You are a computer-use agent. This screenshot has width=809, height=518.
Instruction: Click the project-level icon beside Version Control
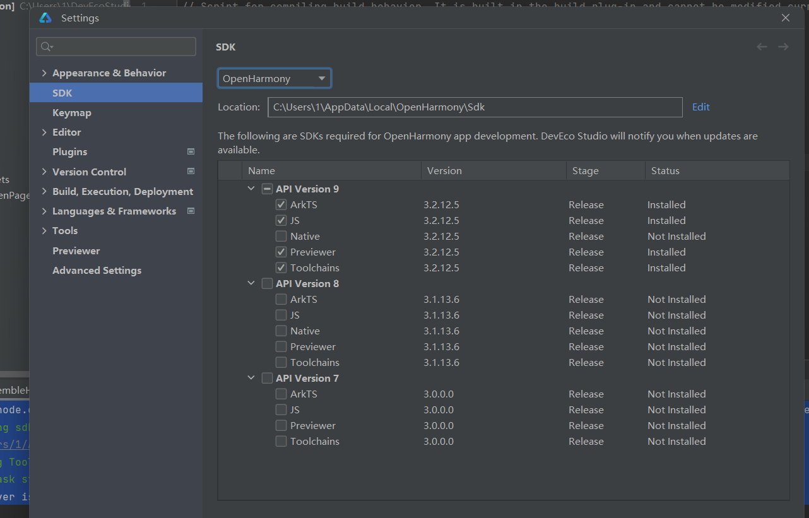tap(191, 171)
